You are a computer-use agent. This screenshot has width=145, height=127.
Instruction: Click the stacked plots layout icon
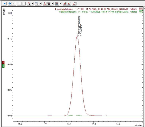coord(57,4)
